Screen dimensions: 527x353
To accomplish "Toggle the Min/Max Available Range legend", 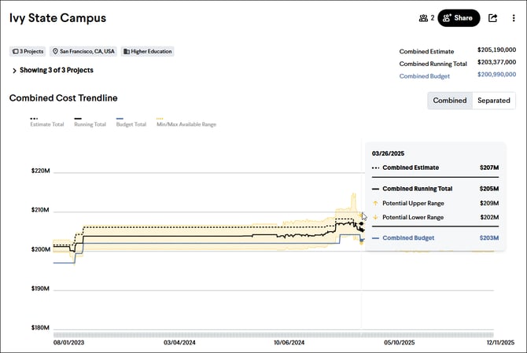I will 186,122.
